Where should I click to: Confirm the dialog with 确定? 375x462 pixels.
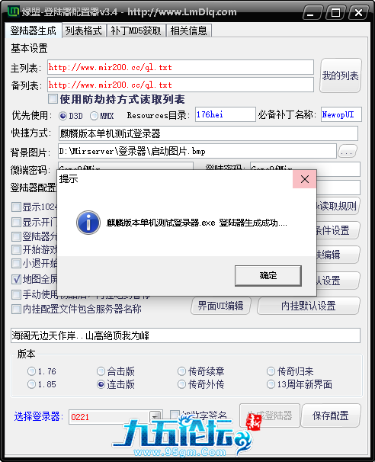[268, 275]
